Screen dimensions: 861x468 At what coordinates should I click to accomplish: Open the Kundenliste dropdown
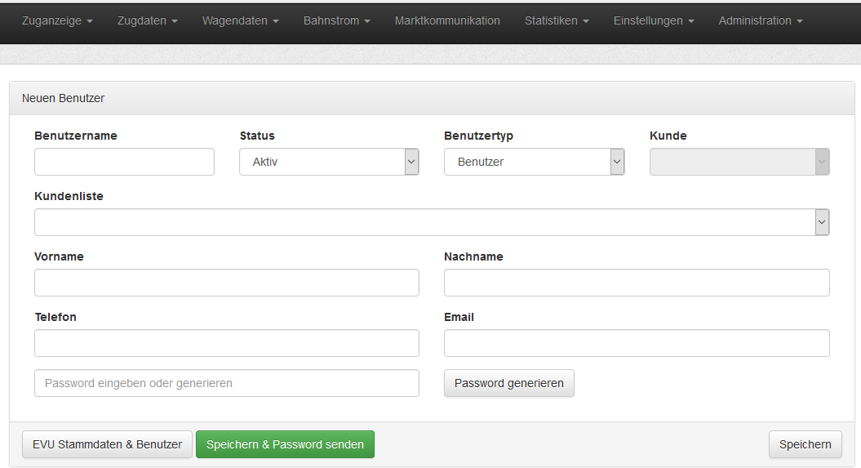pos(432,222)
